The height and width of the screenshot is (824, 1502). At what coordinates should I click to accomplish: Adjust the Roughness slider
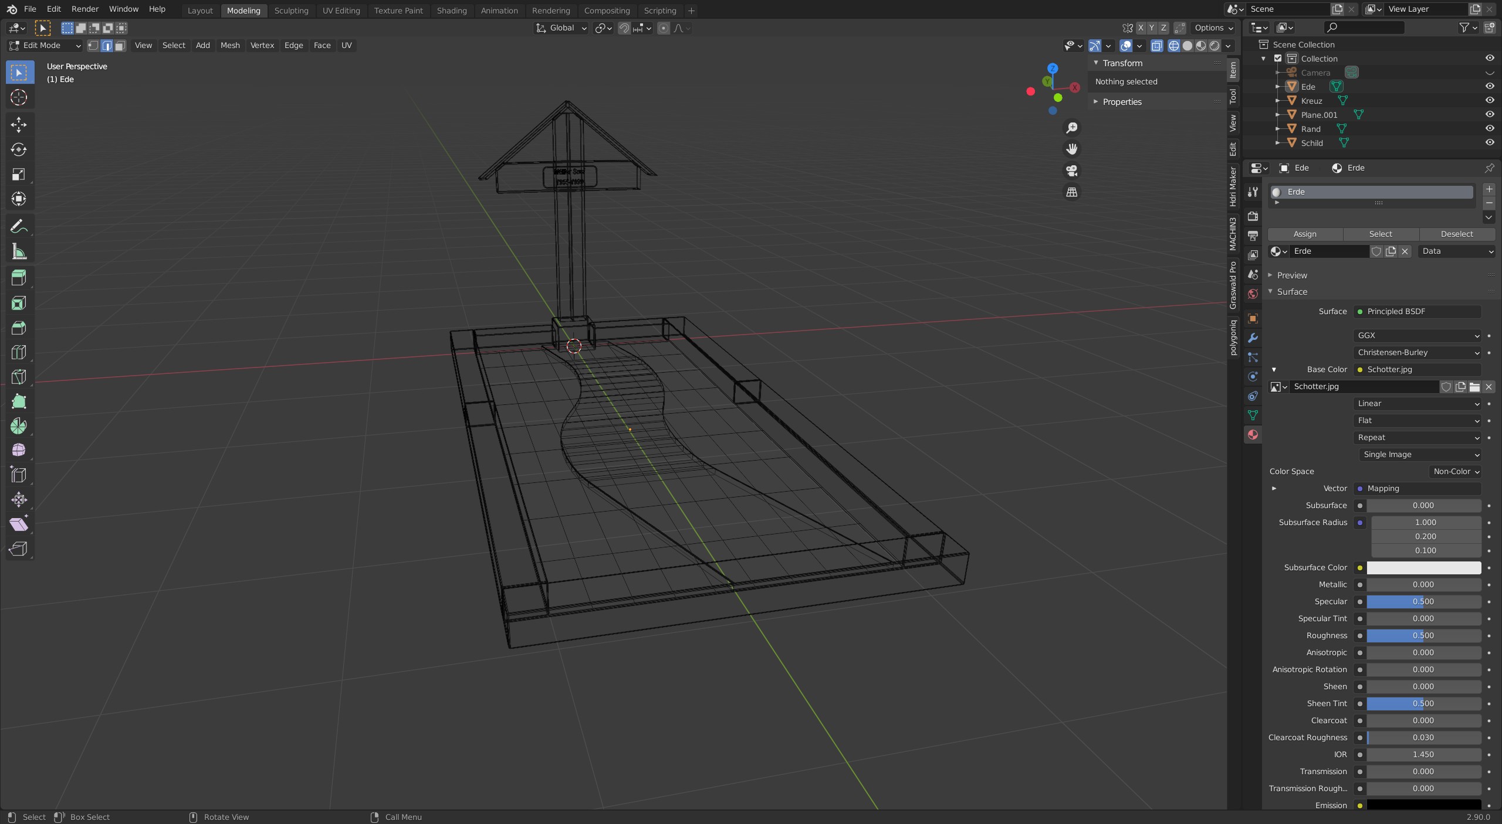(1423, 635)
